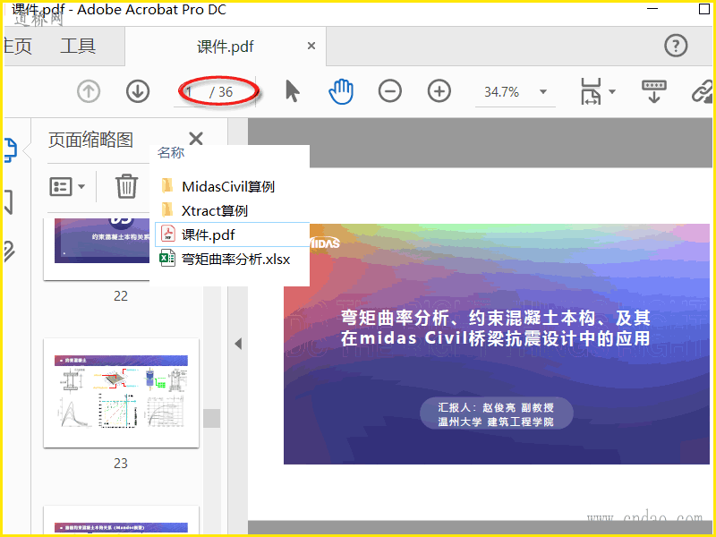716x537 pixels.
Task: Open fit page options dropdown arrow
Action: point(612,92)
